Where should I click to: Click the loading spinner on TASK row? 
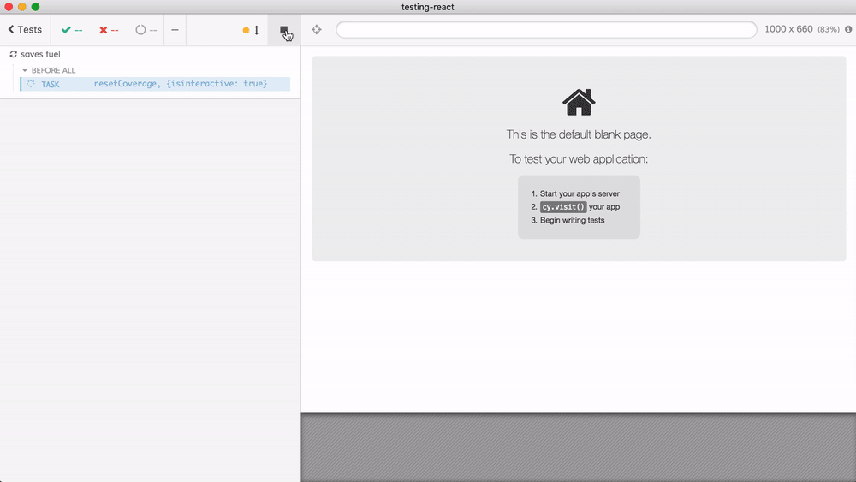31,84
